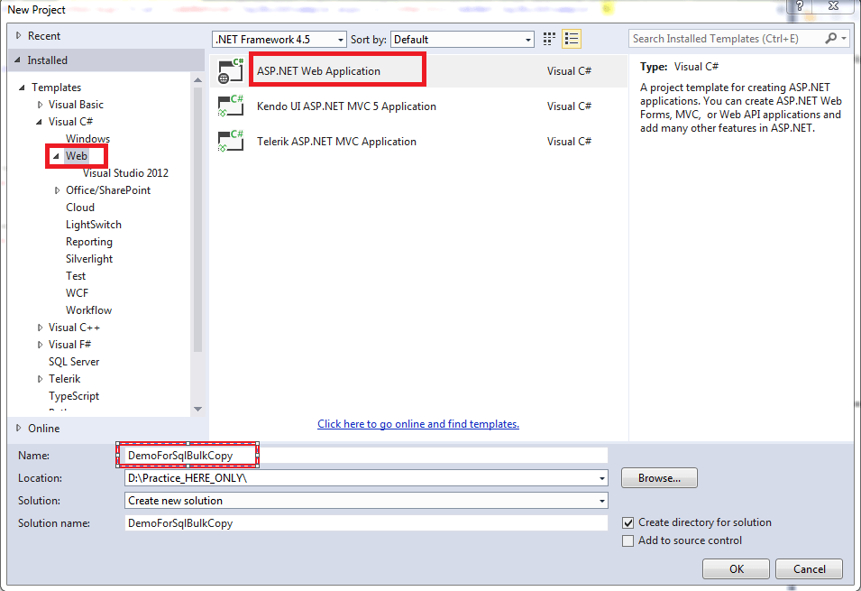Switch to small icons view
Screen dimensions: 861x591
(x=548, y=39)
